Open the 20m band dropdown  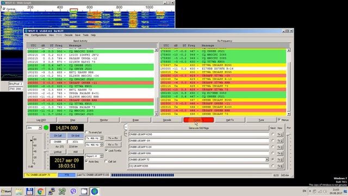click(x=34, y=128)
